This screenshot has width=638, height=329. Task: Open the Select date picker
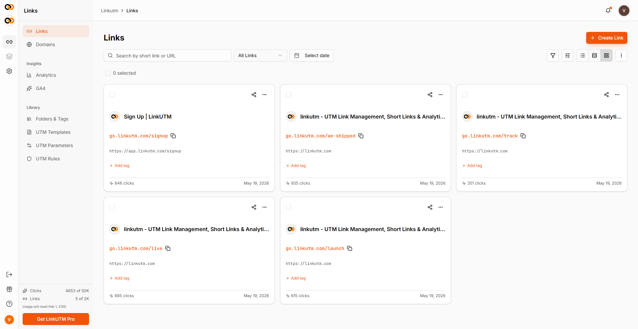coord(312,55)
